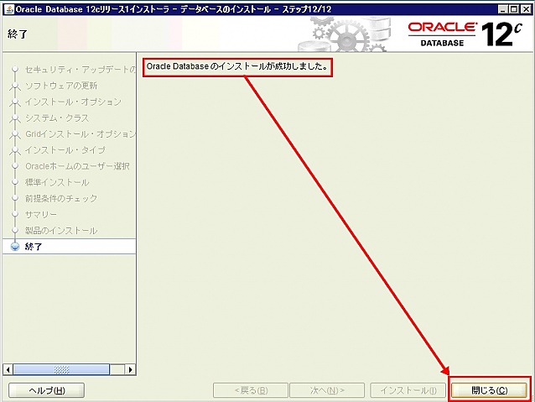Open help with ヘルプ(H) button

(46, 390)
